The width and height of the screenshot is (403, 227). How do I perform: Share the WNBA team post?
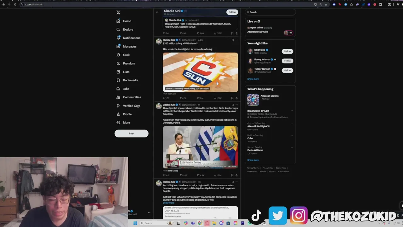click(236, 98)
